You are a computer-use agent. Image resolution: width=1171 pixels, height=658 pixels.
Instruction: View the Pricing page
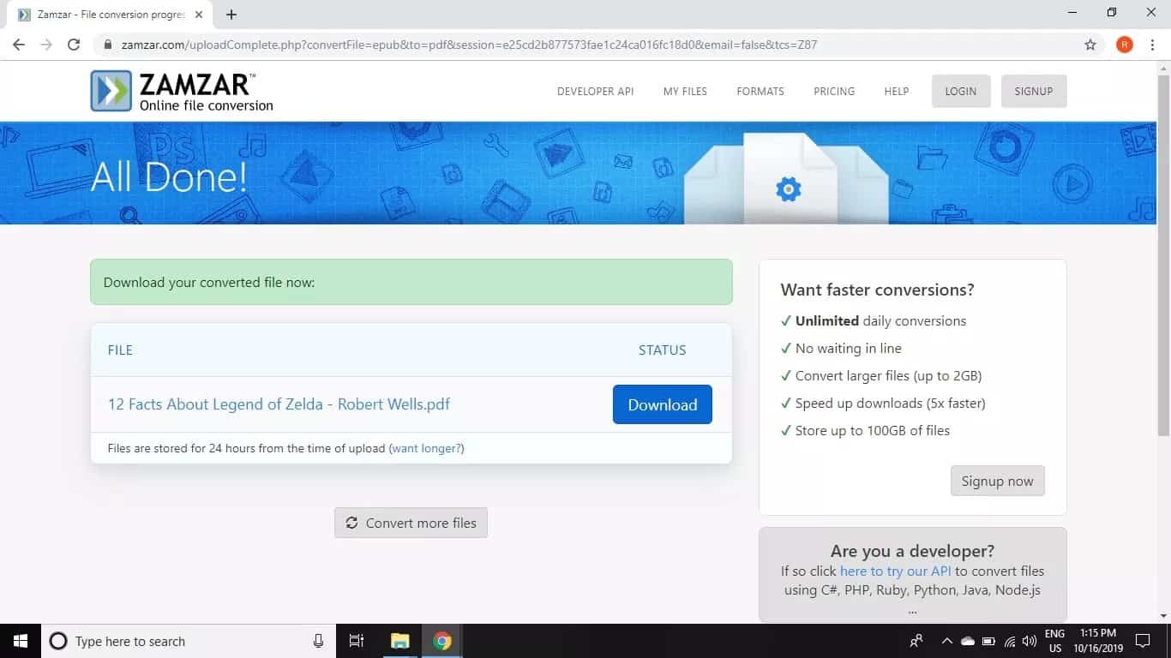click(834, 92)
